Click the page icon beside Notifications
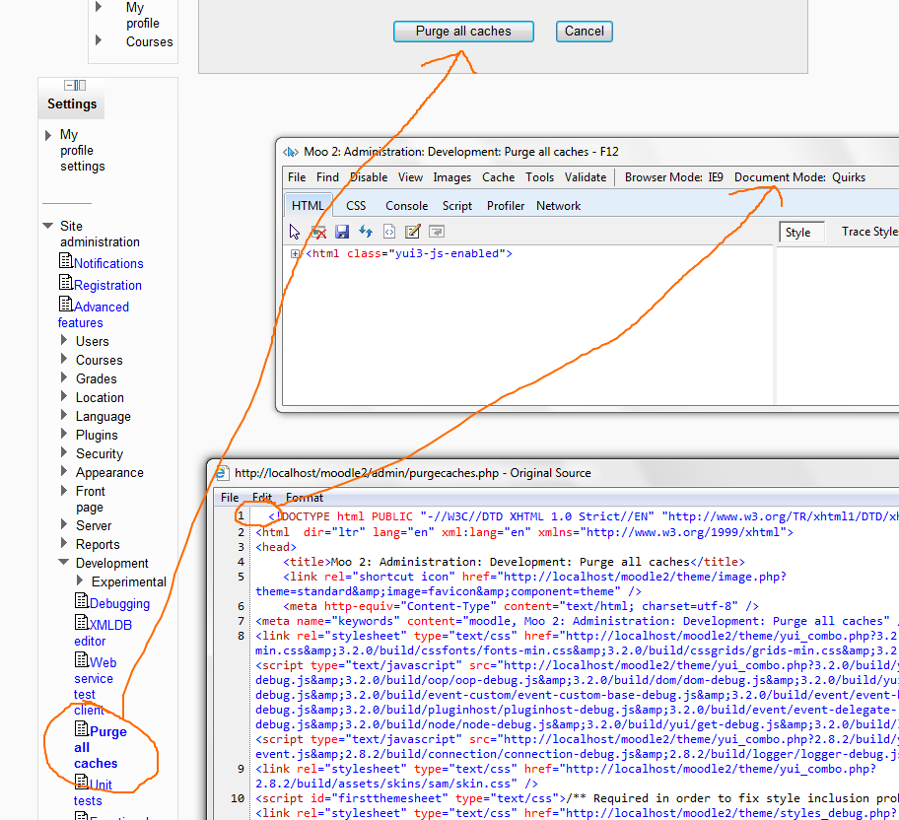Viewport: 899px width, 820px height. 66,260
